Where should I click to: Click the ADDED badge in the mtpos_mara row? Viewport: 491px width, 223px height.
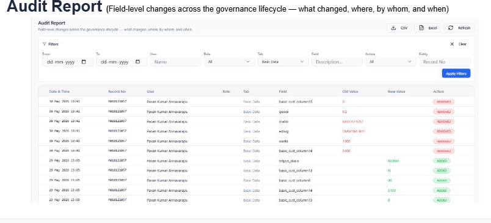click(x=442, y=161)
